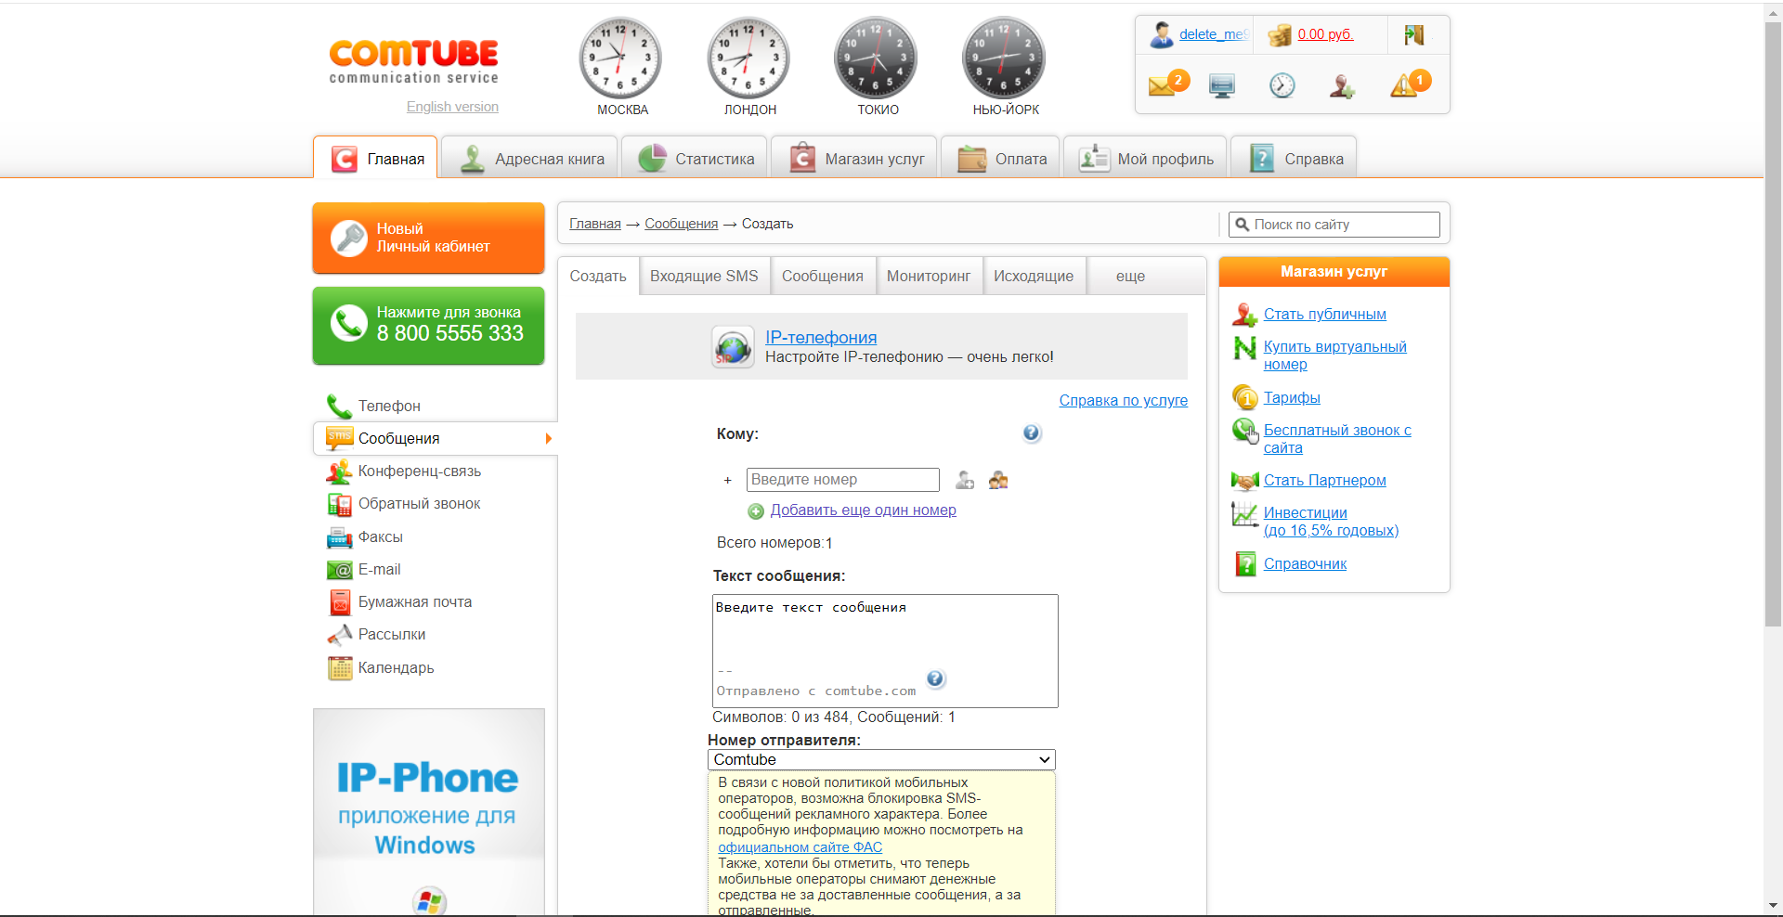Open the delete_me account link

(x=1213, y=34)
